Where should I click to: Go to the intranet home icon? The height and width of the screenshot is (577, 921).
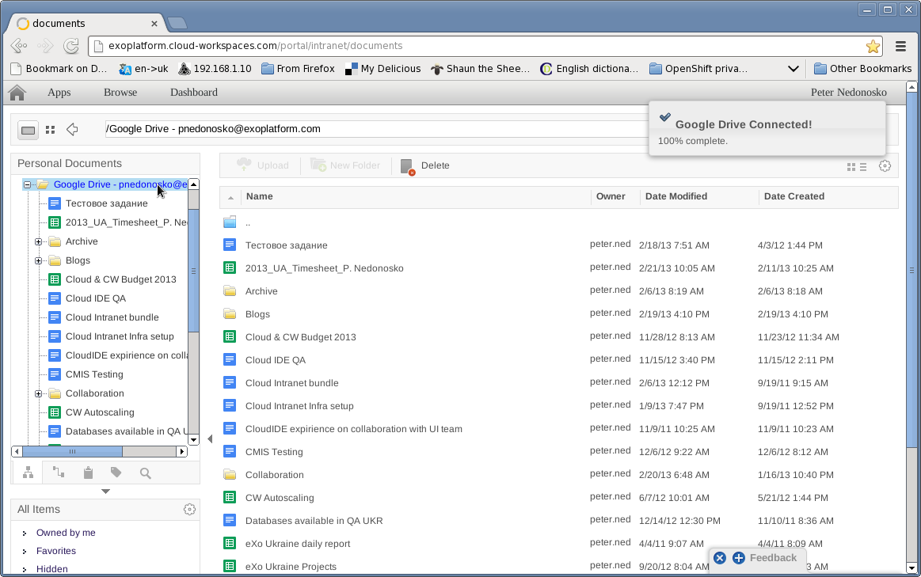coord(17,93)
